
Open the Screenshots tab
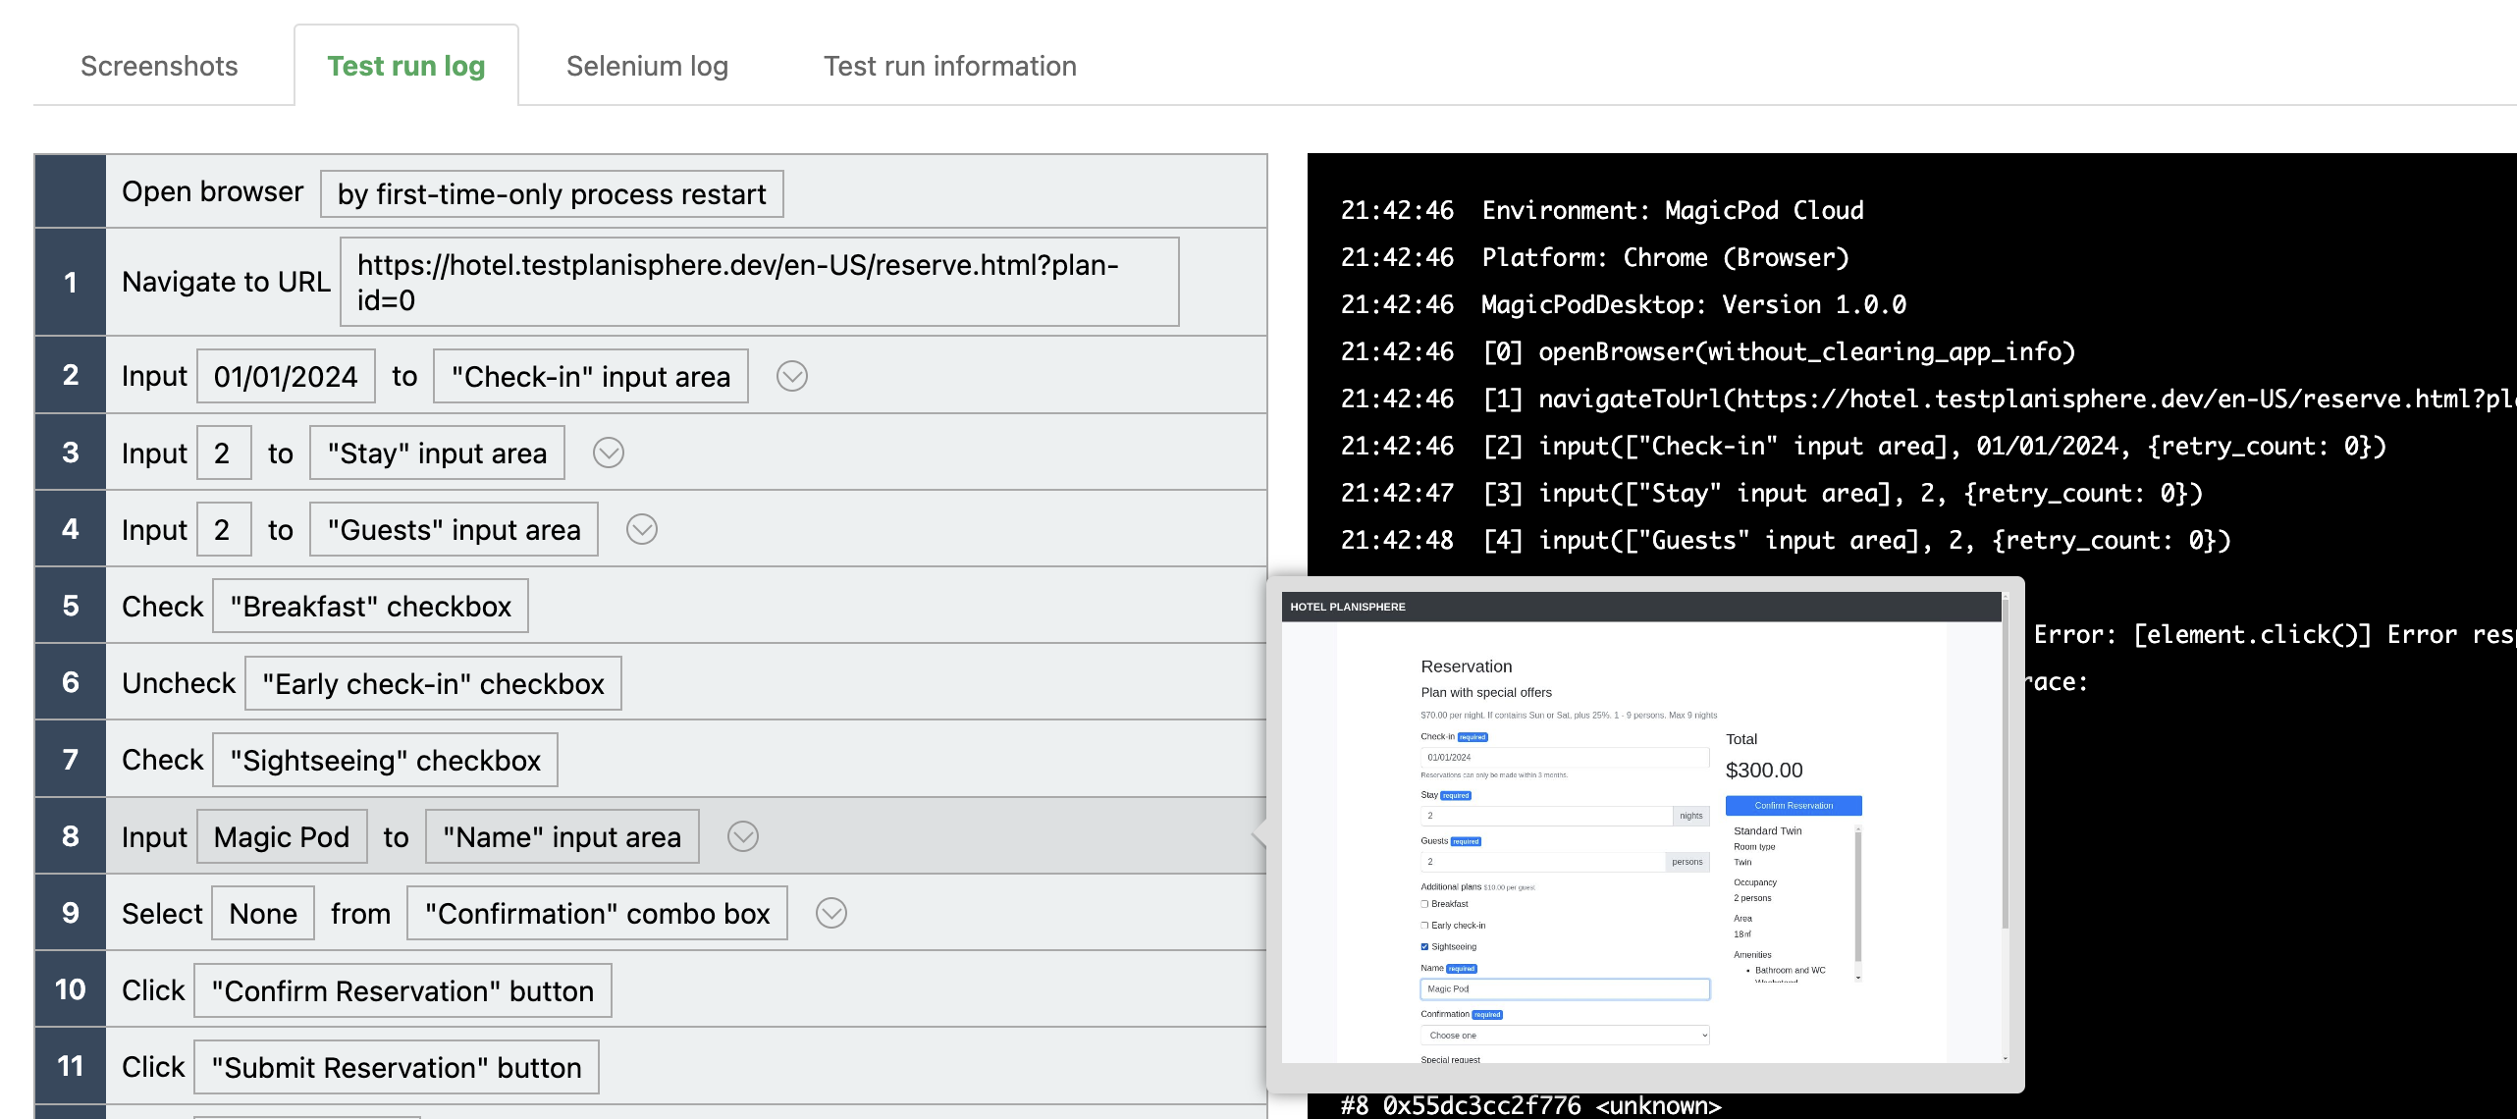(x=159, y=66)
